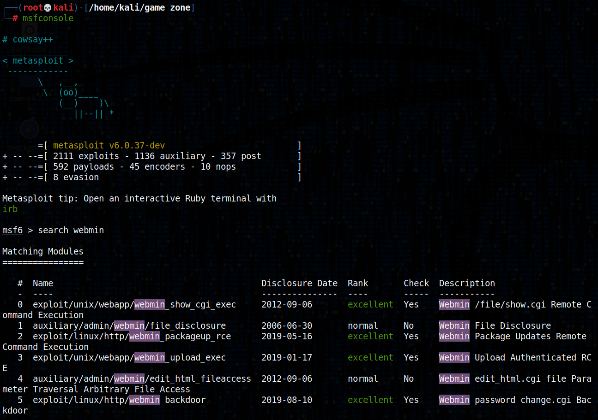Click the wrapped 'meter Traversal Arbitrary File Access' text
Image resolution: width=598 pixels, height=420 pixels.
click(96, 390)
